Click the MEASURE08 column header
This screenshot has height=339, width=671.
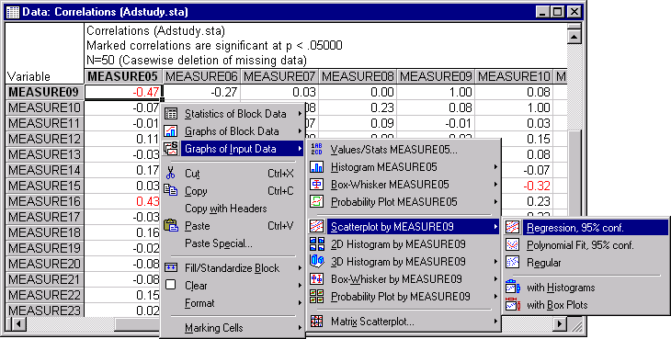(358, 76)
